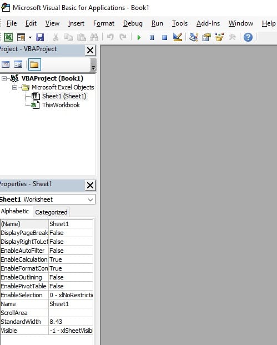This screenshot has height=345, width=277.
Task: Click the Name property value Sheet1
Action: pyautogui.click(x=71, y=304)
